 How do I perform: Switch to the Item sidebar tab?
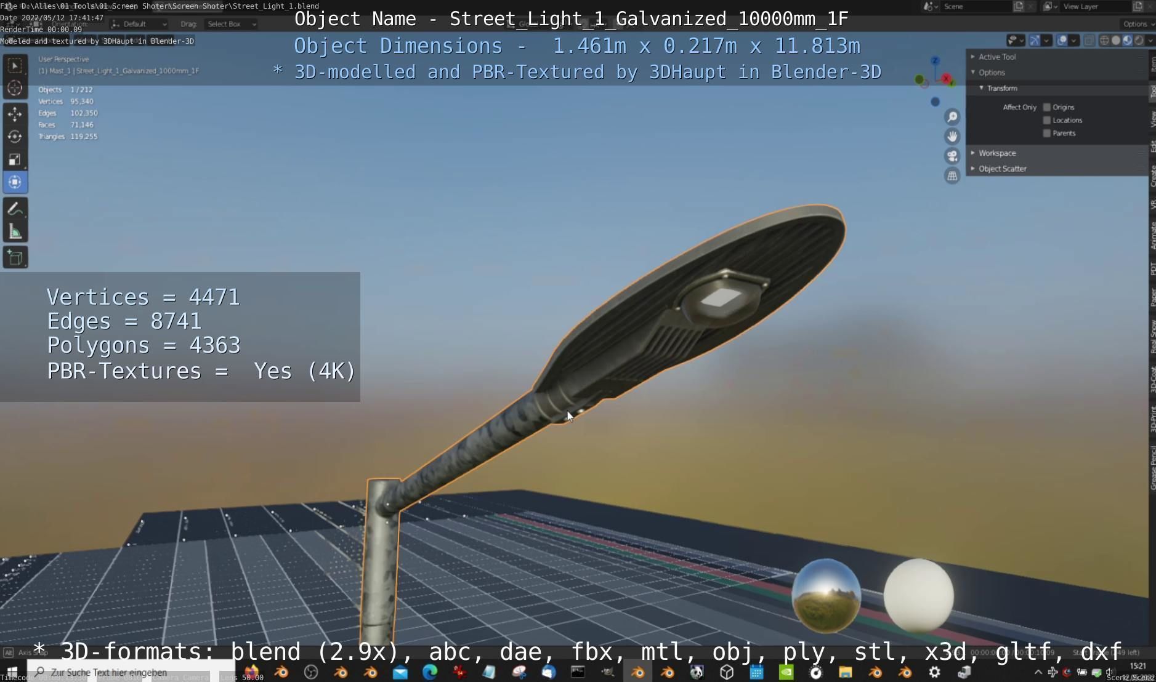click(1152, 64)
